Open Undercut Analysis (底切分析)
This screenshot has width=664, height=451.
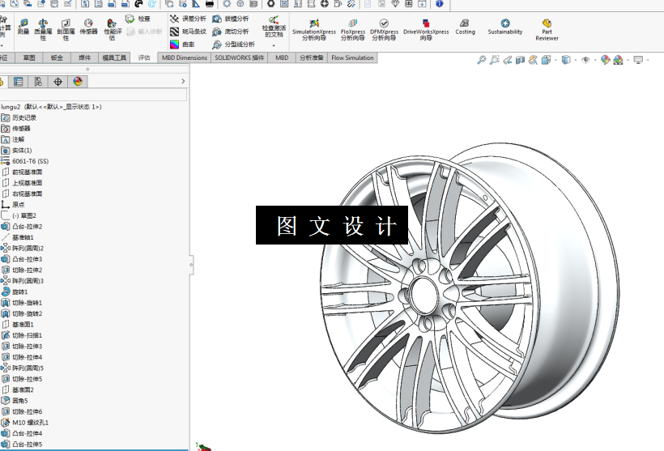230,32
